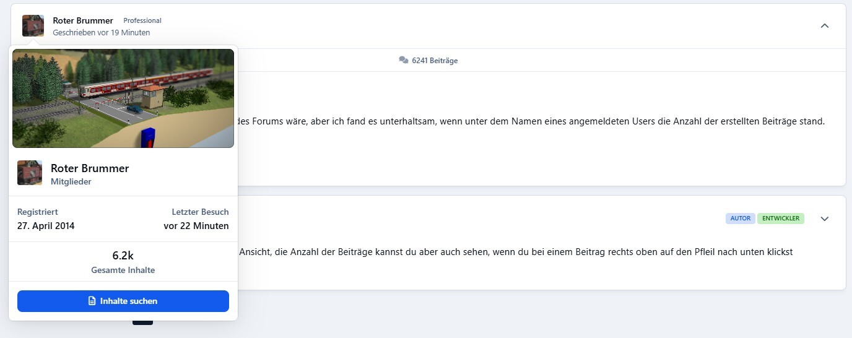
Task: Click the Mitglieder group label
Action: [71, 182]
